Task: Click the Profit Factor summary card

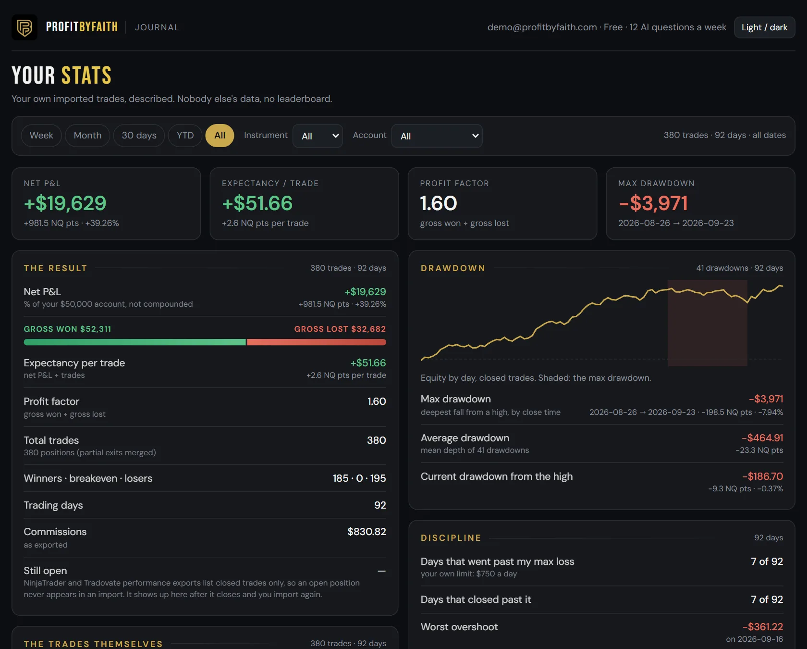Action: pos(502,203)
